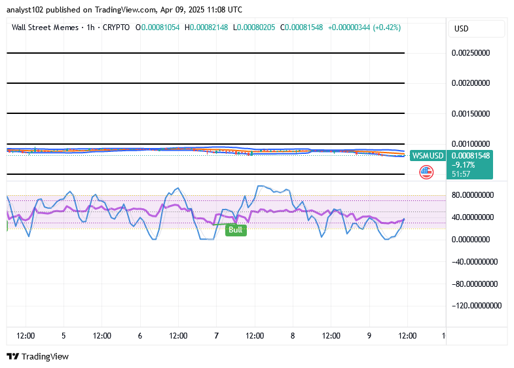Click the +0.42% change text
Image resolution: width=514 pixels, height=368 pixels.
click(x=387, y=28)
